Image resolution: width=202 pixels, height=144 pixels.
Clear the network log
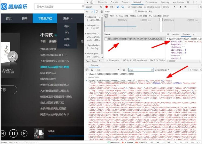(x=112, y=7)
